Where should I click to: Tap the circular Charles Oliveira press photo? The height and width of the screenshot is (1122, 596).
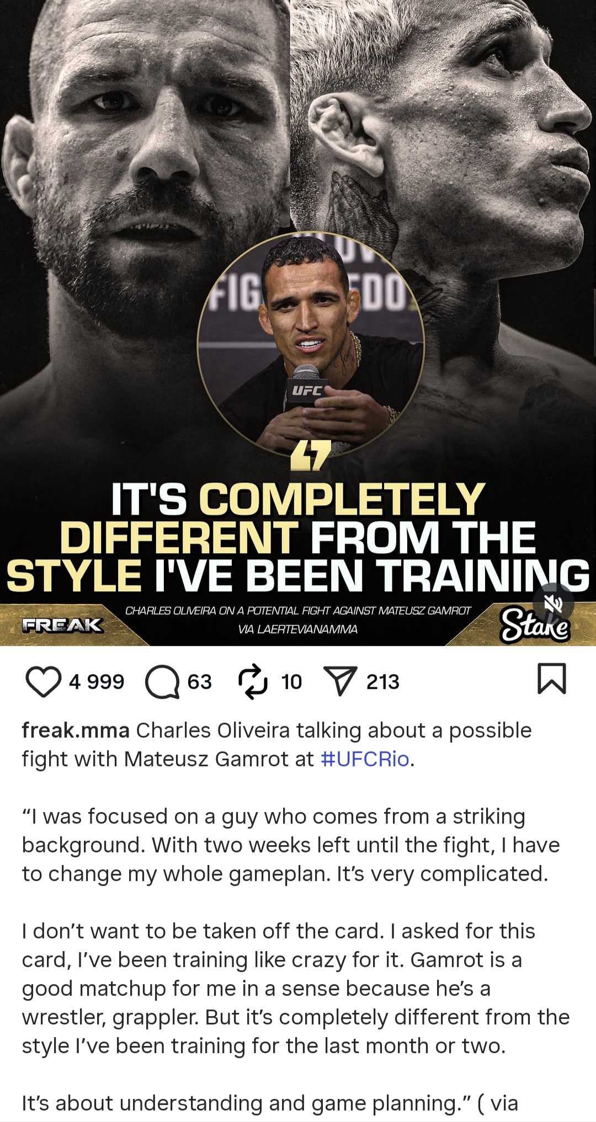click(311, 342)
